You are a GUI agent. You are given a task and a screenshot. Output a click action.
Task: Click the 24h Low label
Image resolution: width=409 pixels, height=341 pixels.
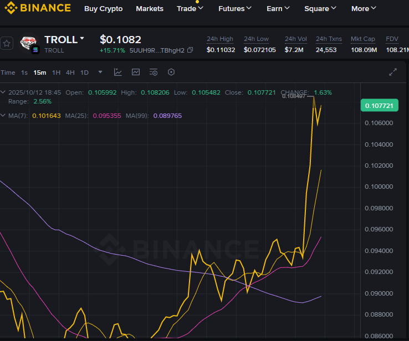[256, 39]
